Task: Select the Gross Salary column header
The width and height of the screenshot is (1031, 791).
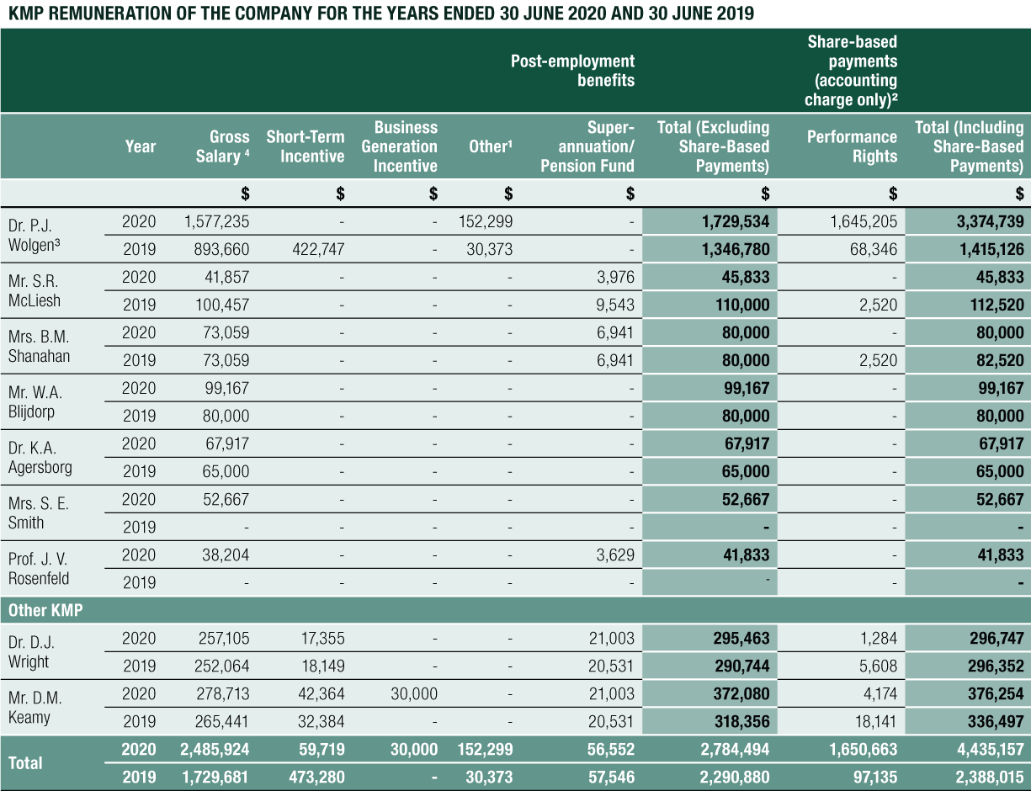Action: [222, 146]
